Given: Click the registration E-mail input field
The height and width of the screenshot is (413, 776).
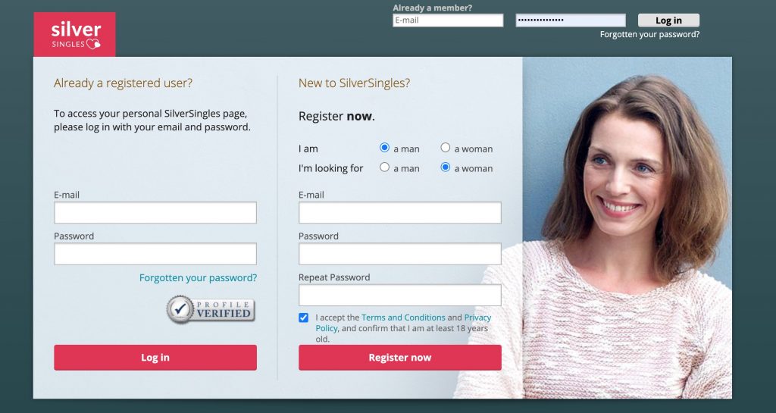Looking at the screenshot, I should [x=400, y=213].
